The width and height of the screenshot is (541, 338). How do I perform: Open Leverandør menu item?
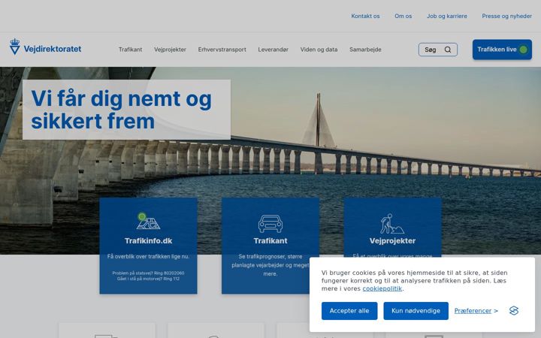[x=273, y=50]
